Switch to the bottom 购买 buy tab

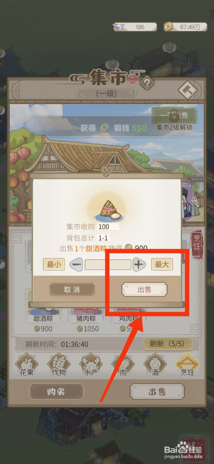(x=56, y=392)
